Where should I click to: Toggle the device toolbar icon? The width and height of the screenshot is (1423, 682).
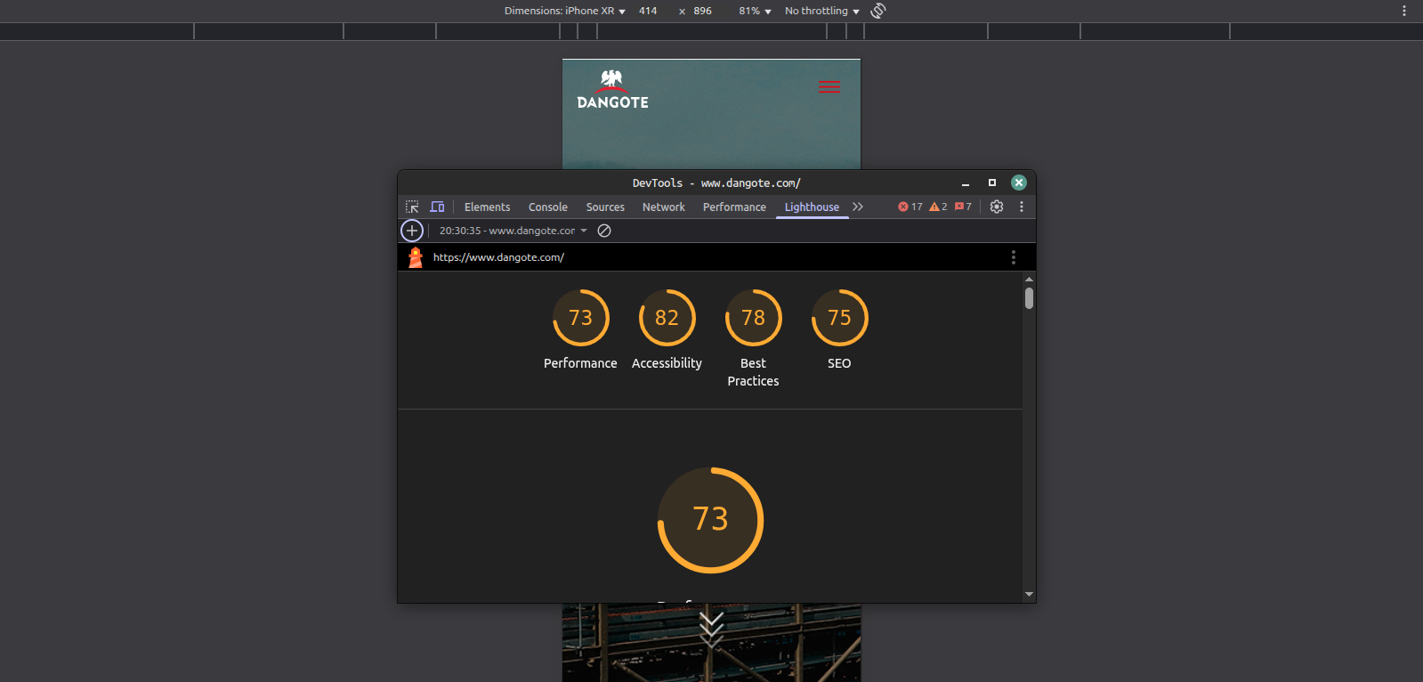click(x=437, y=207)
